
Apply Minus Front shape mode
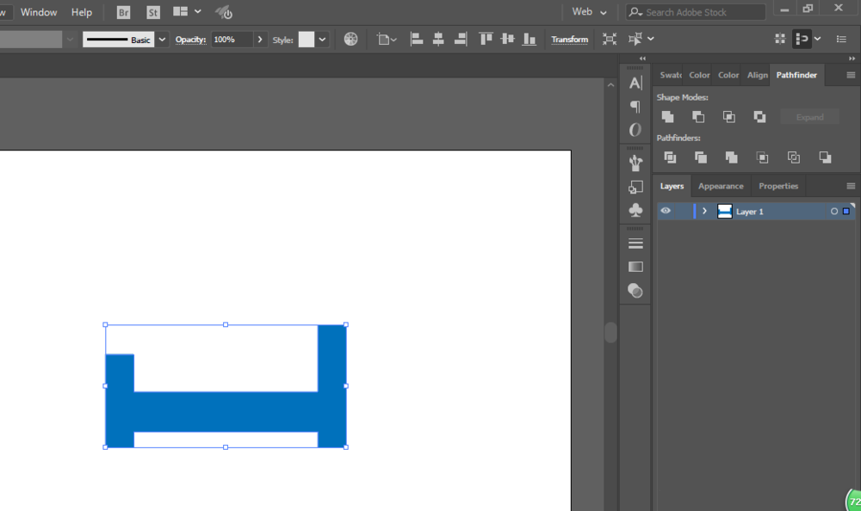pyautogui.click(x=698, y=116)
